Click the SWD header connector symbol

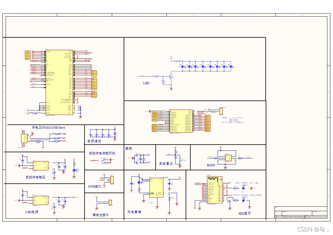click(112, 180)
